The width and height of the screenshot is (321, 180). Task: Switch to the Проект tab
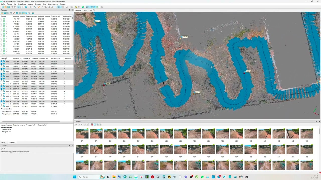[x=4, y=142]
